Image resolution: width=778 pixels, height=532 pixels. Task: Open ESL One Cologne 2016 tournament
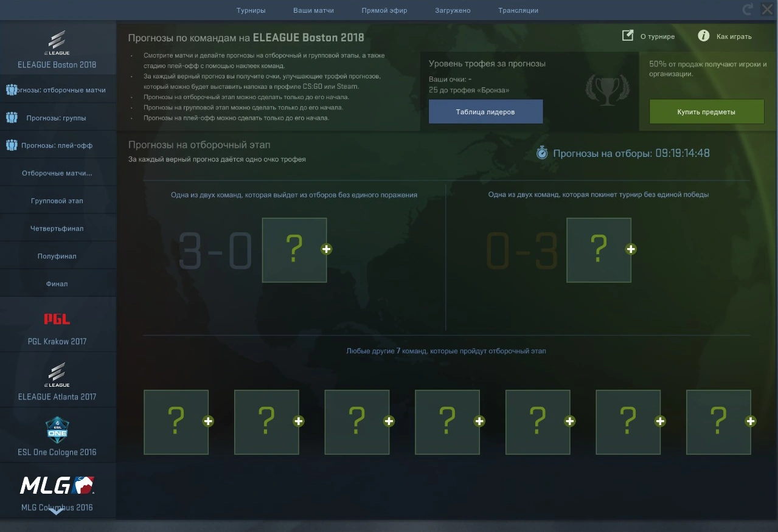point(58,435)
